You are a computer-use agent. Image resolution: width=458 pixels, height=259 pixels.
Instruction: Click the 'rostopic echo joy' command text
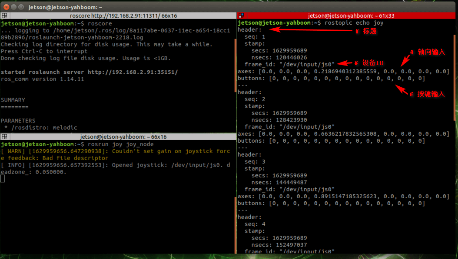(x=354, y=23)
